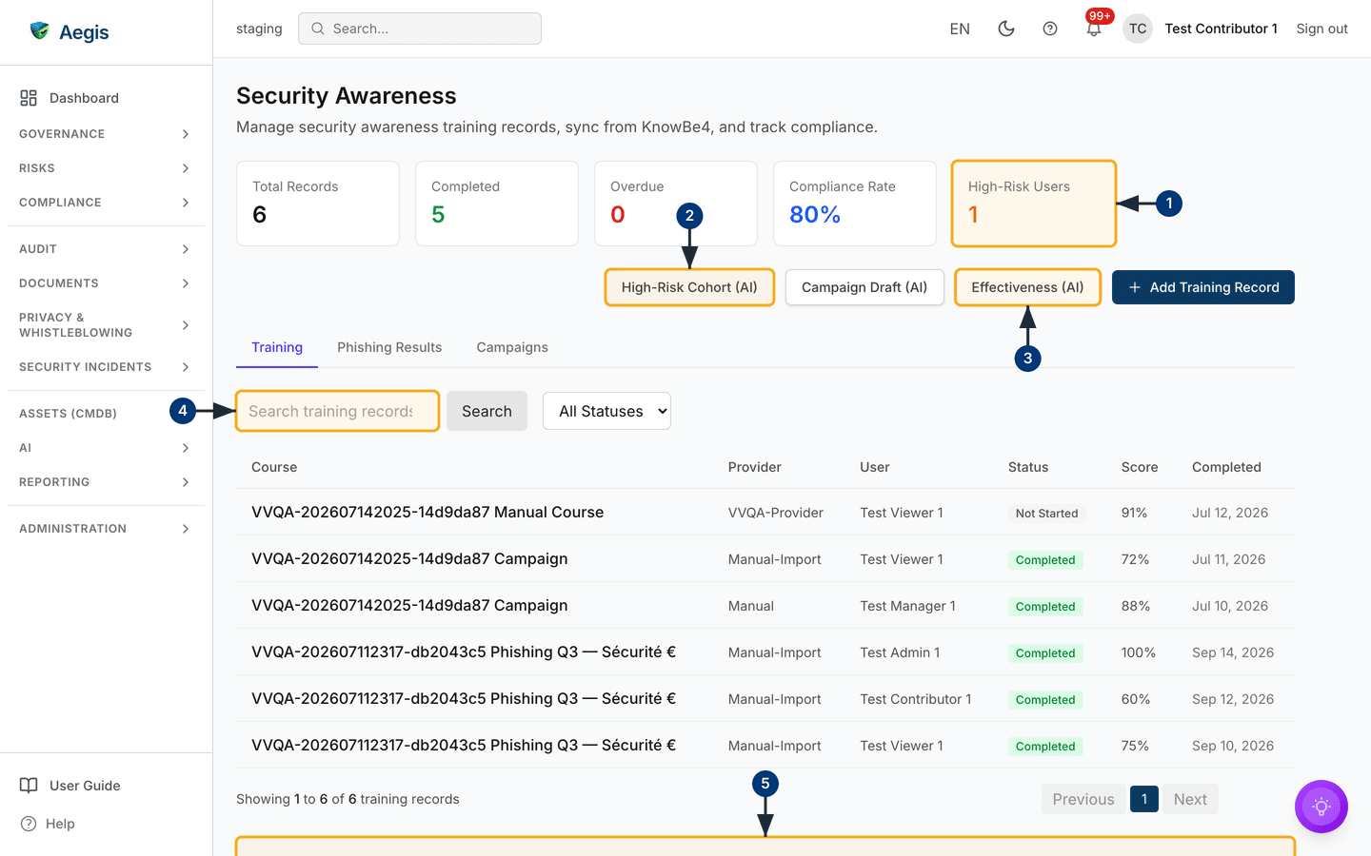Click the Score column header

click(x=1140, y=467)
